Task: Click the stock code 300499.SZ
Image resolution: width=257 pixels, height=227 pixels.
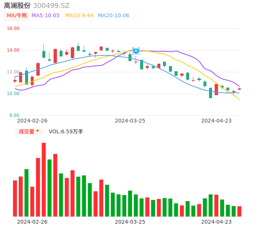Action: (x=51, y=6)
